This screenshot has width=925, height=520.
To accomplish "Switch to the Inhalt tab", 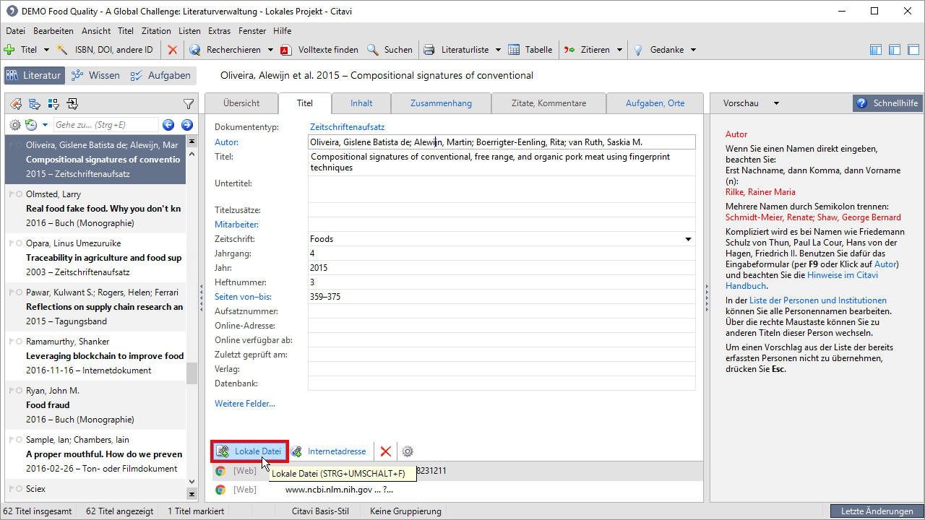I will pos(361,103).
